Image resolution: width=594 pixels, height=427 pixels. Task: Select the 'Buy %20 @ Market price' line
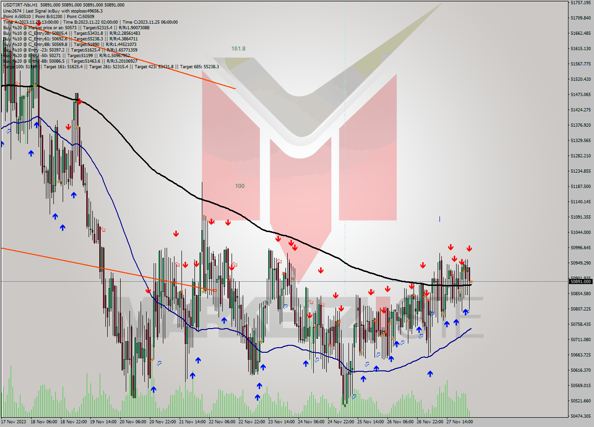[x=76, y=27]
